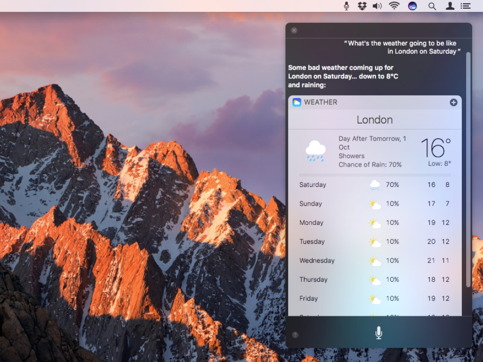Click the "Low: 8°" text
The width and height of the screenshot is (483, 362).
[x=440, y=164]
